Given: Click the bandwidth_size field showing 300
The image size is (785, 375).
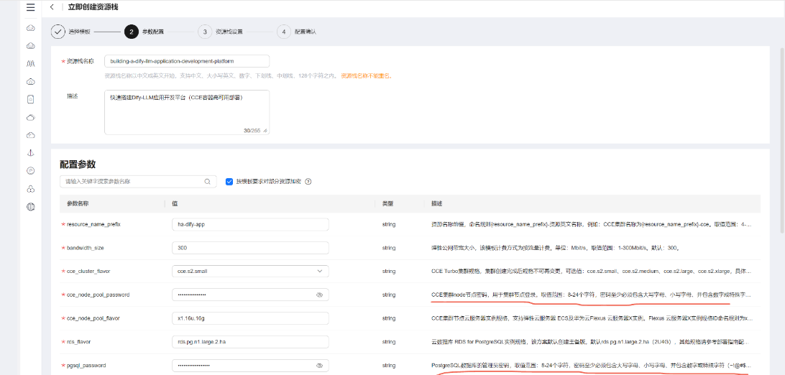Looking at the screenshot, I should [250, 248].
